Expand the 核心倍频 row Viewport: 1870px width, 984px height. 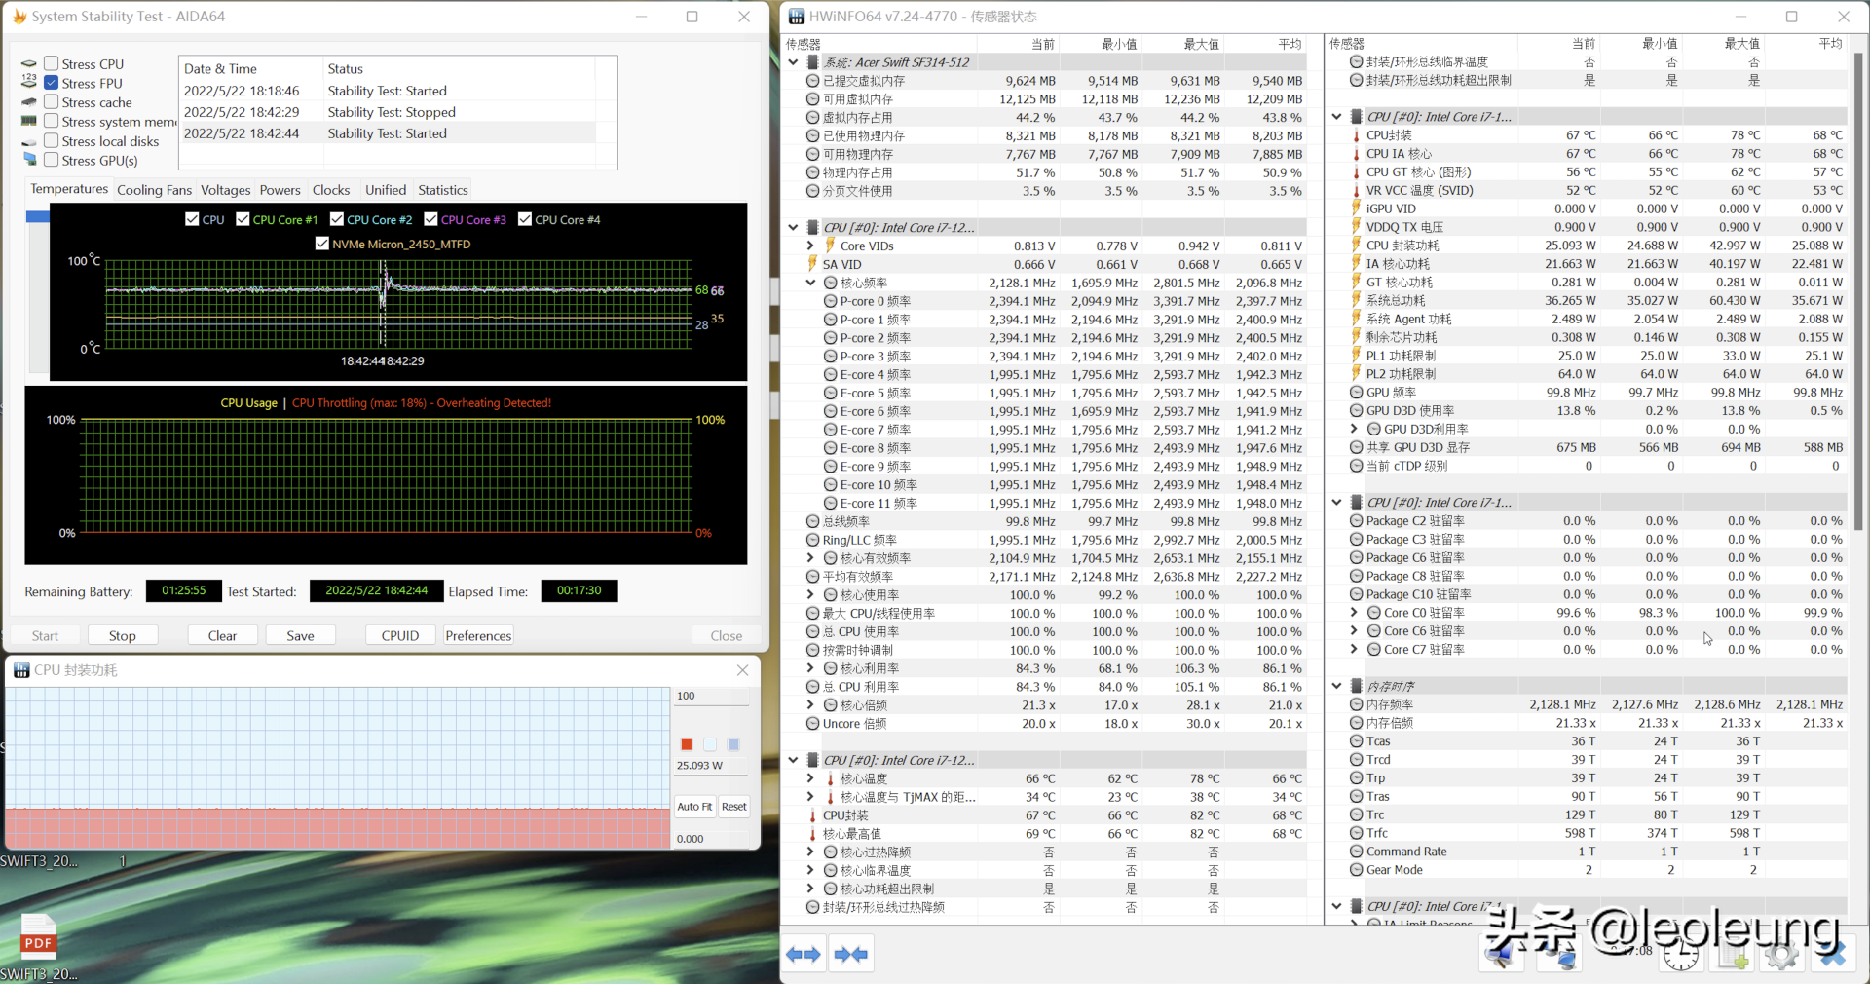(810, 705)
